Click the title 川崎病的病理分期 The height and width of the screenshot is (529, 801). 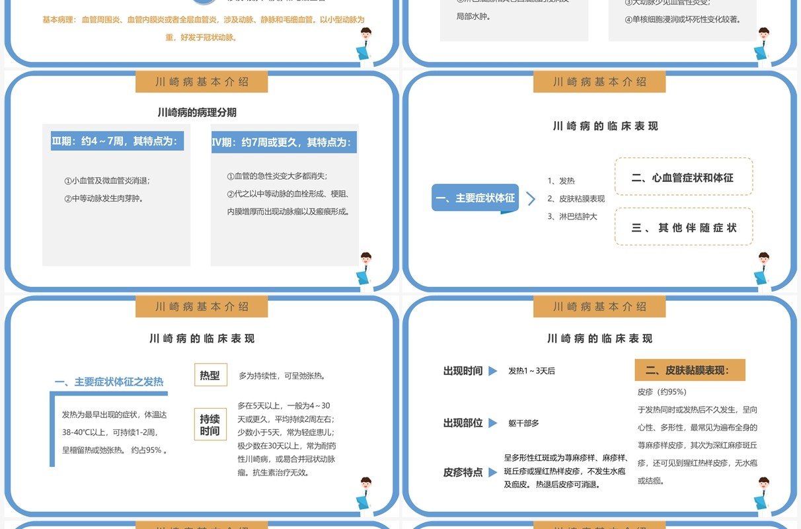197,112
